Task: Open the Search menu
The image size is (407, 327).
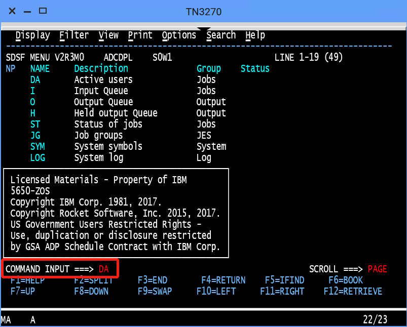Action: click(221, 35)
